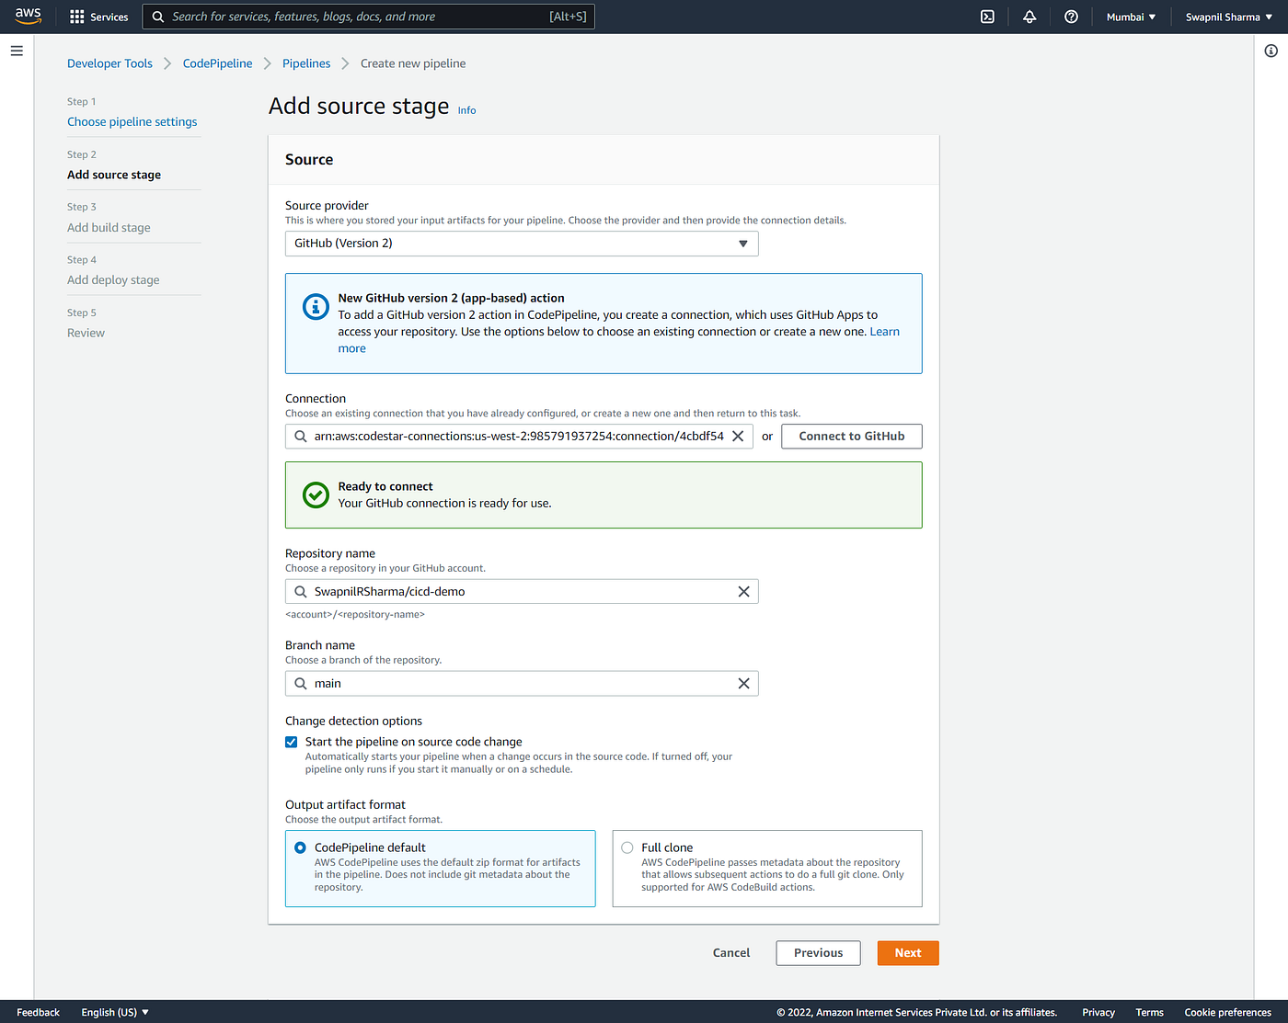The height and width of the screenshot is (1023, 1288).
Task: Open the notifications bell
Action: click(1029, 17)
